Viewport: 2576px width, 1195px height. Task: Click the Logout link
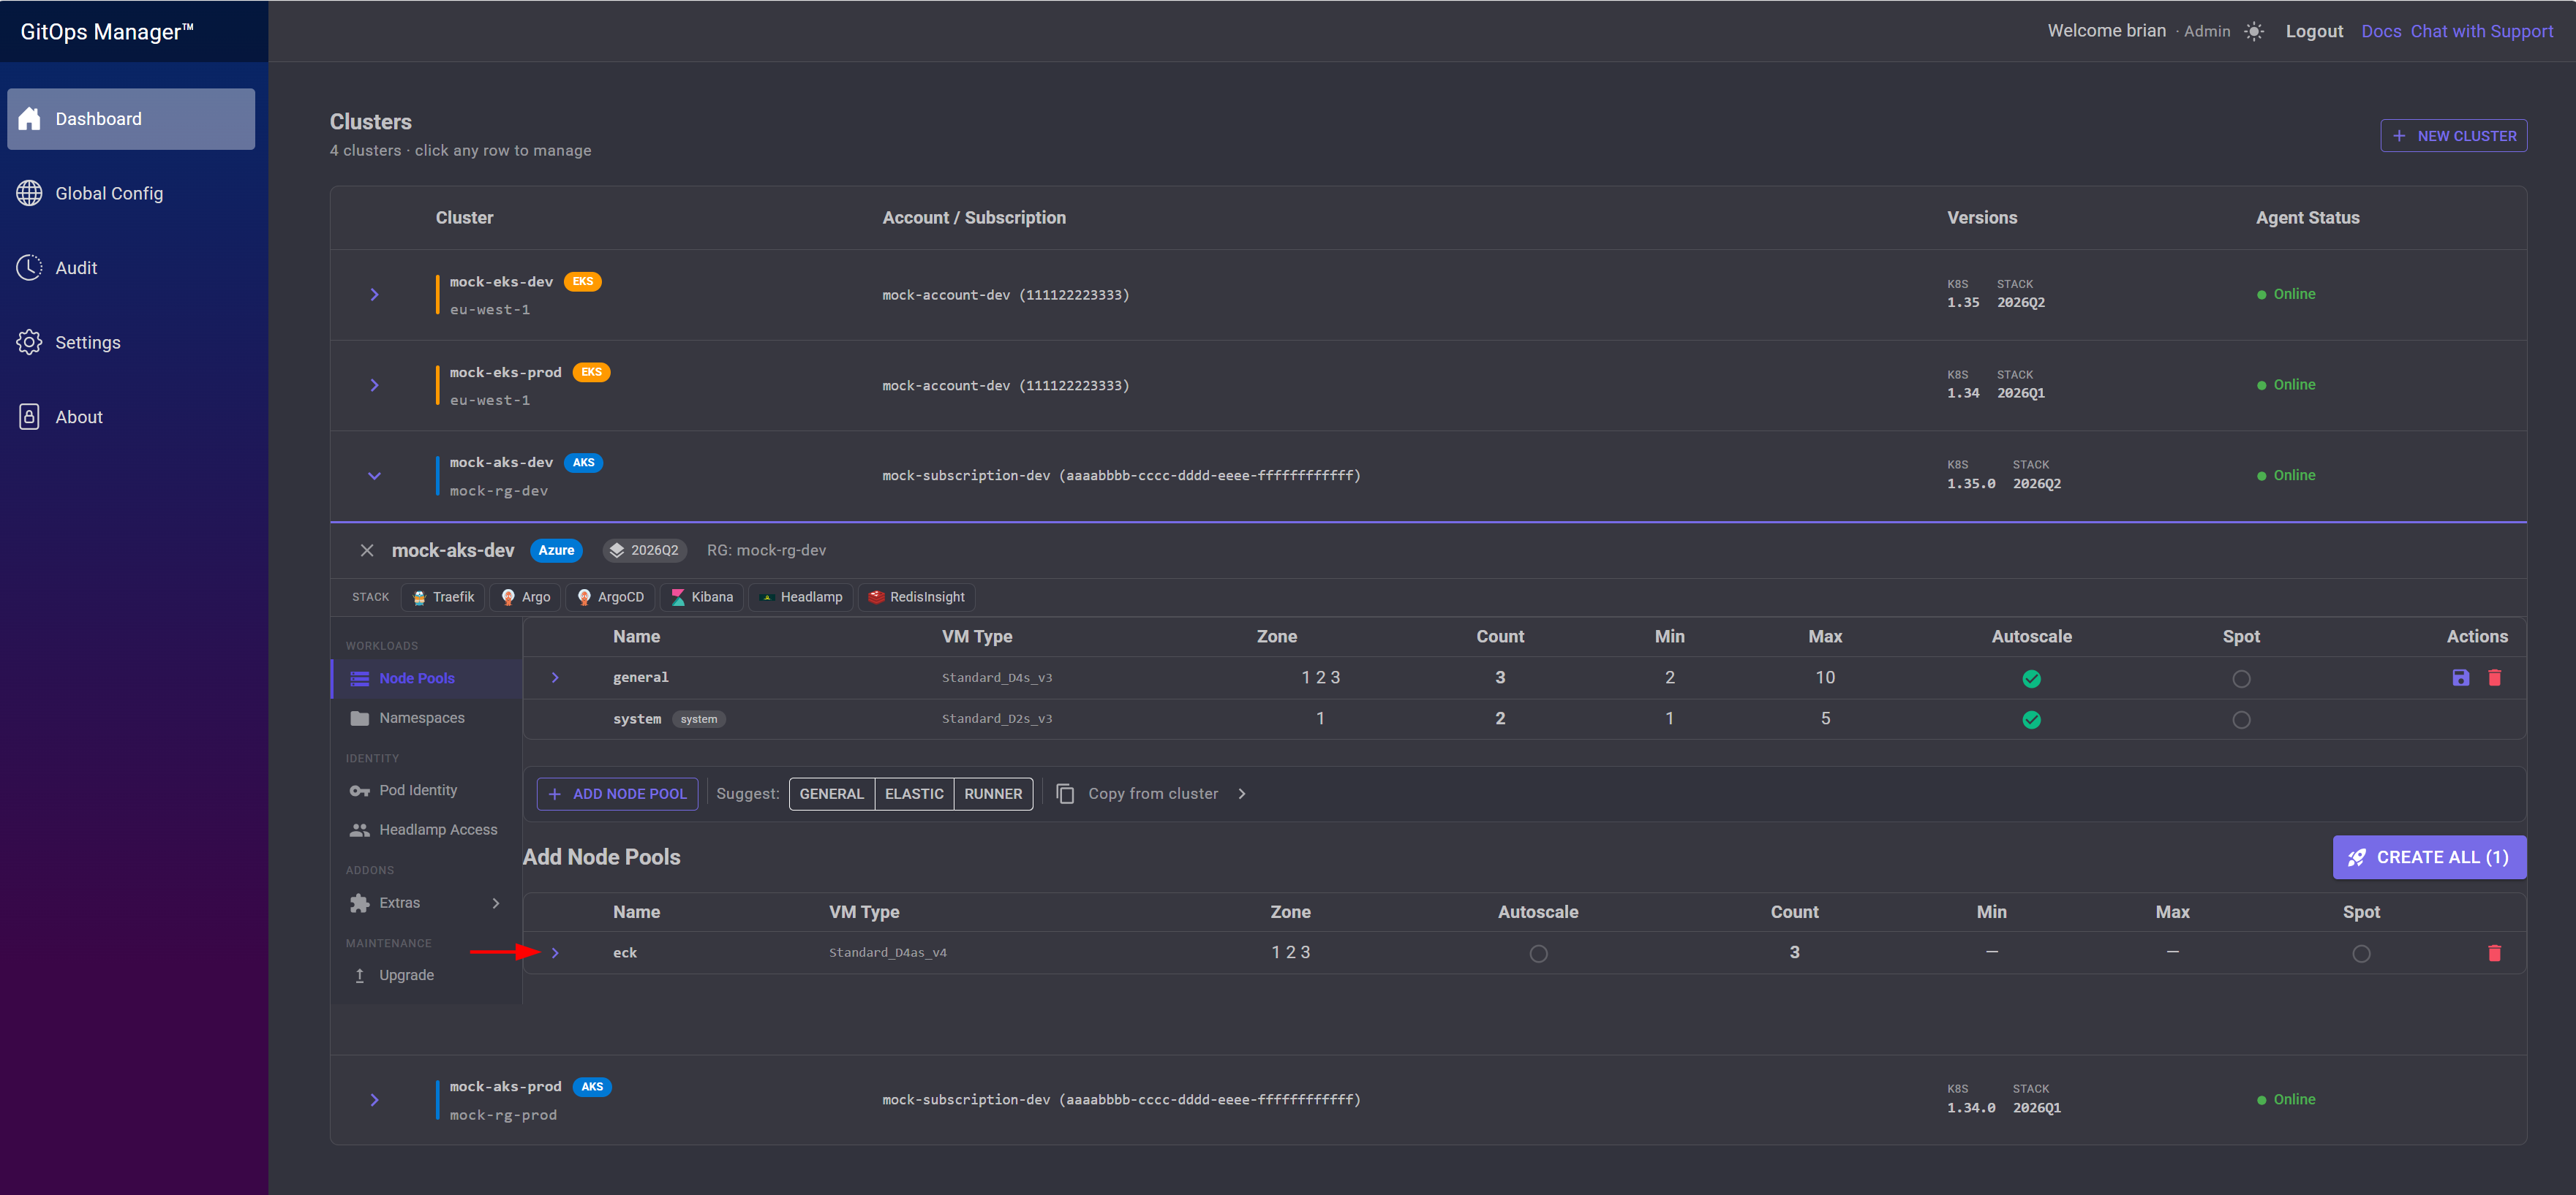[2314, 31]
